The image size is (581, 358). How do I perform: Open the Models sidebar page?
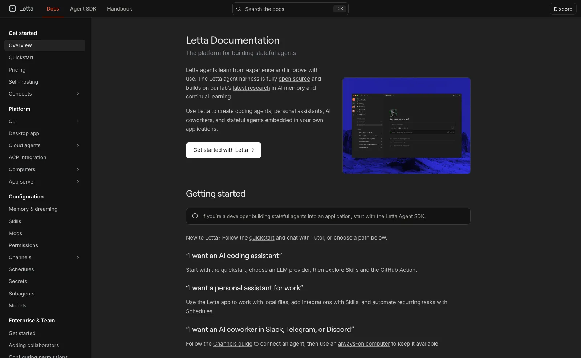pyautogui.click(x=17, y=306)
